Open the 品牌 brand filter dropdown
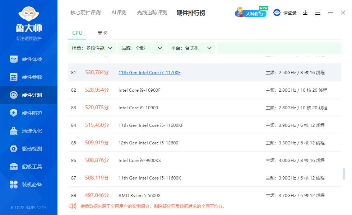The image size is (352, 215). coord(142,47)
